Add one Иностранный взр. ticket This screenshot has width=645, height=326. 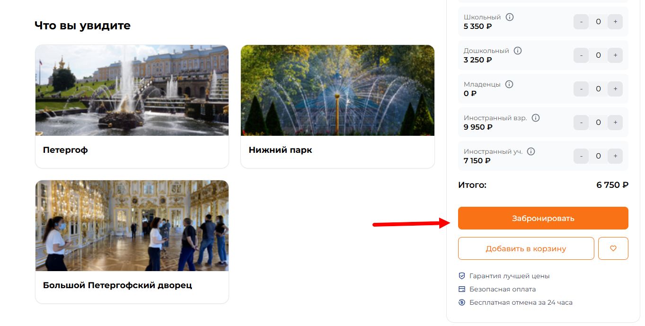(x=615, y=123)
